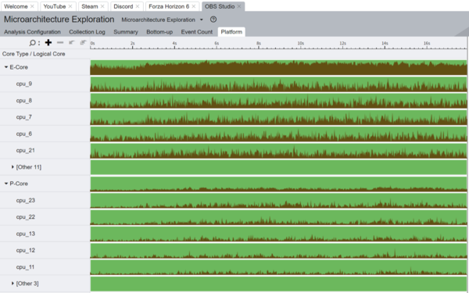The height and width of the screenshot is (293, 469).
Task: Expand the [Other 3] cores group
Action: click(13, 283)
